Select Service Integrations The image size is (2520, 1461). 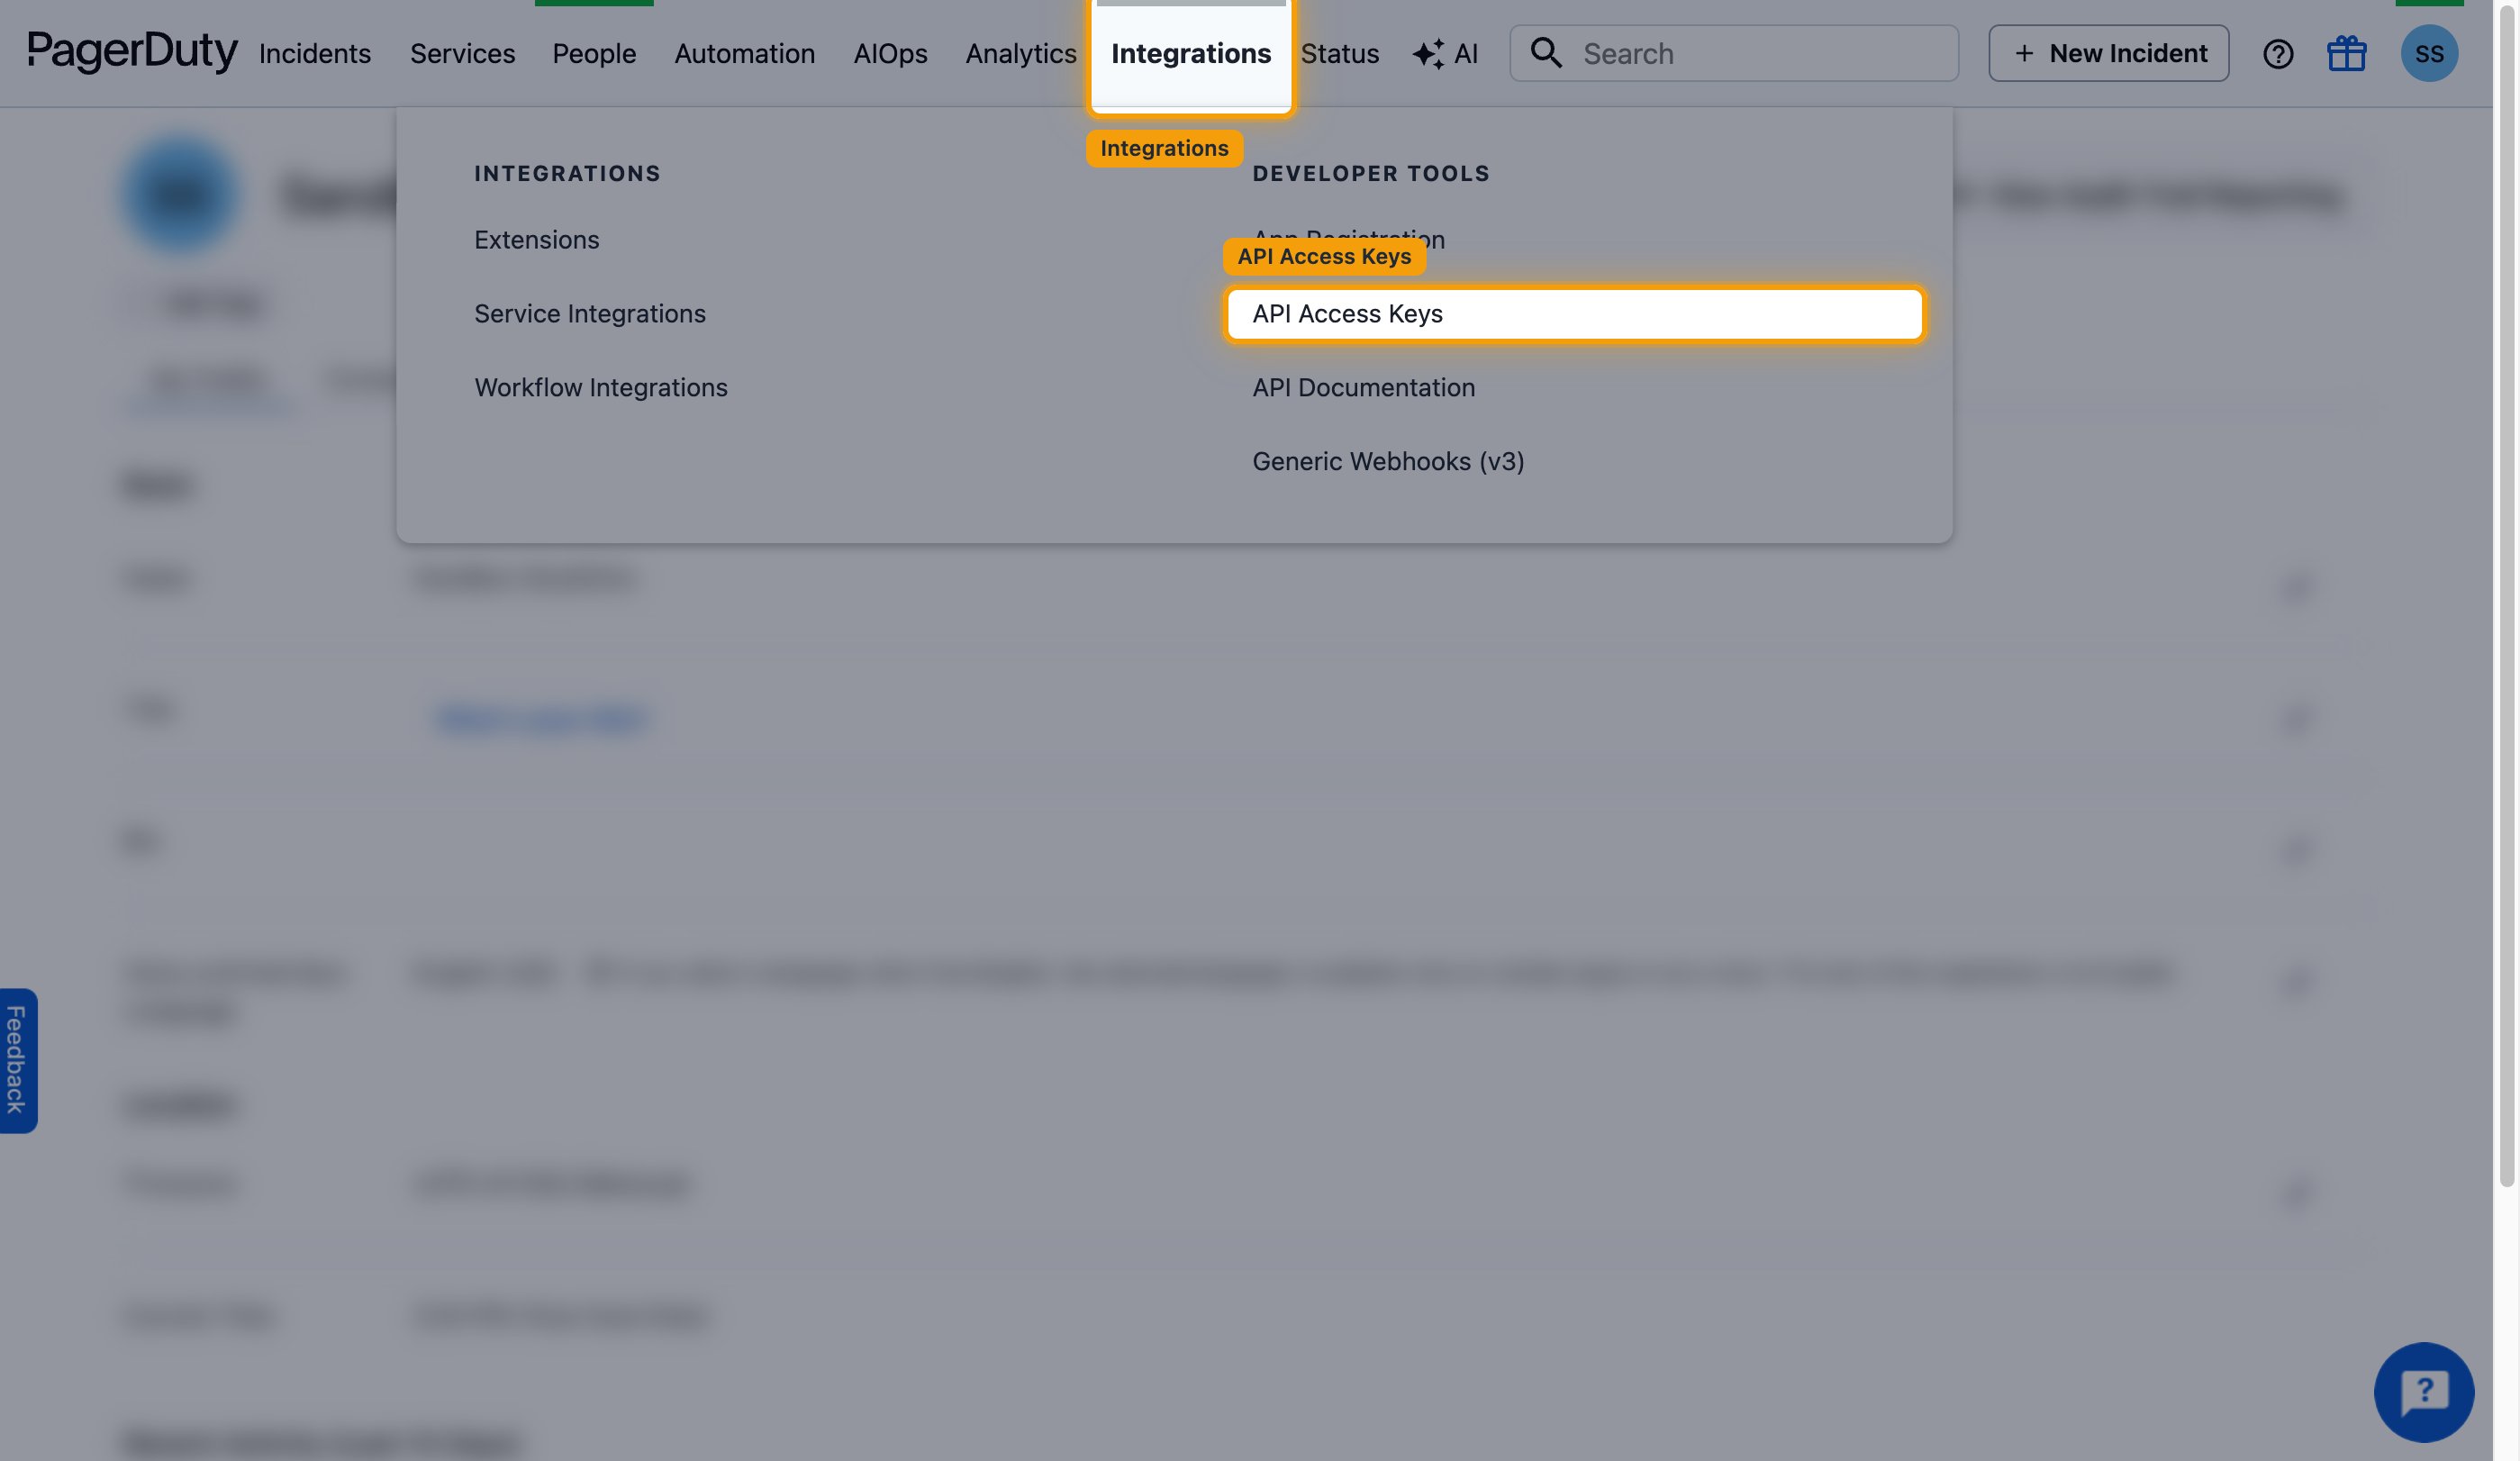tap(590, 314)
